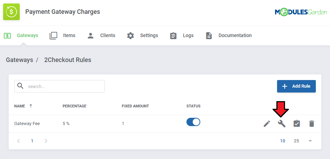Open Gateway Fee clipboard check icon
Screen dimensions: 330x159
[297, 124]
